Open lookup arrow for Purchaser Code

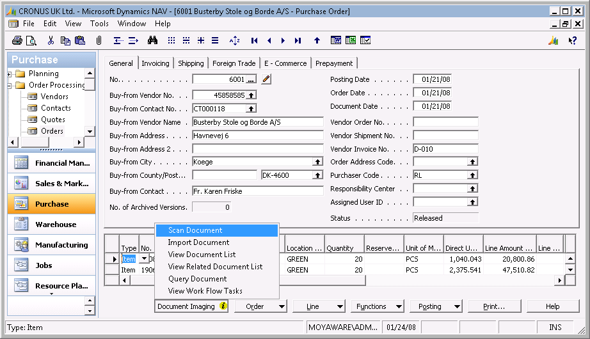pyautogui.click(x=473, y=175)
